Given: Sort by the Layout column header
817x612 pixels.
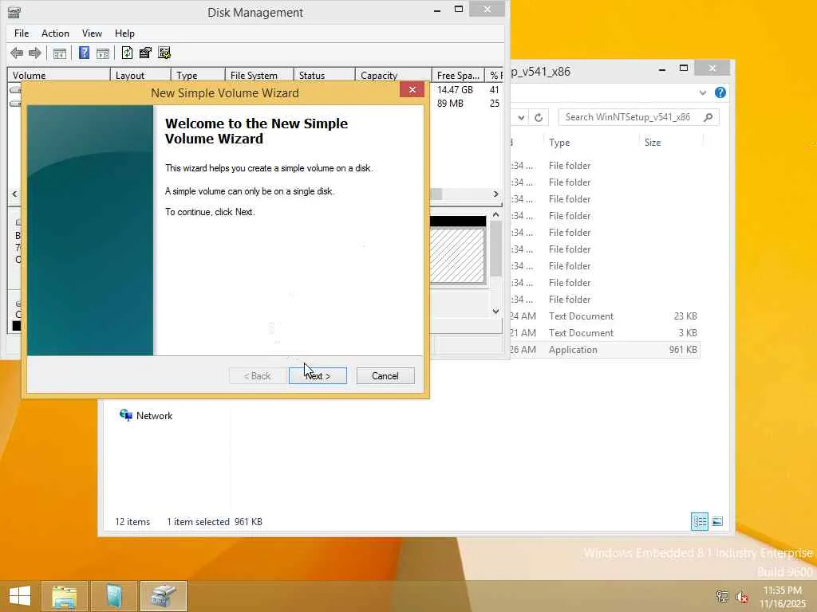Looking at the screenshot, I should pyautogui.click(x=140, y=76).
